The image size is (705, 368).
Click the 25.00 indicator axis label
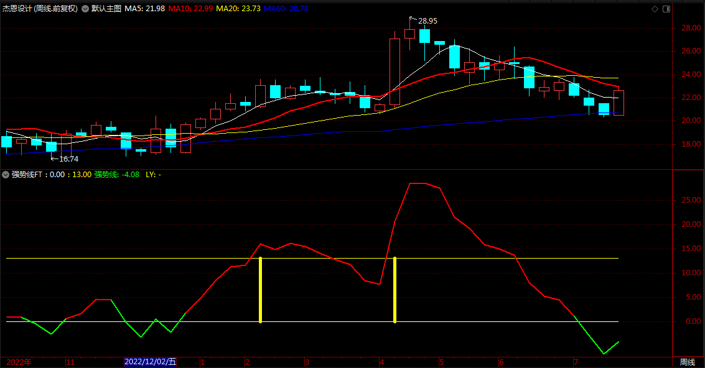click(x=691, y=200)
